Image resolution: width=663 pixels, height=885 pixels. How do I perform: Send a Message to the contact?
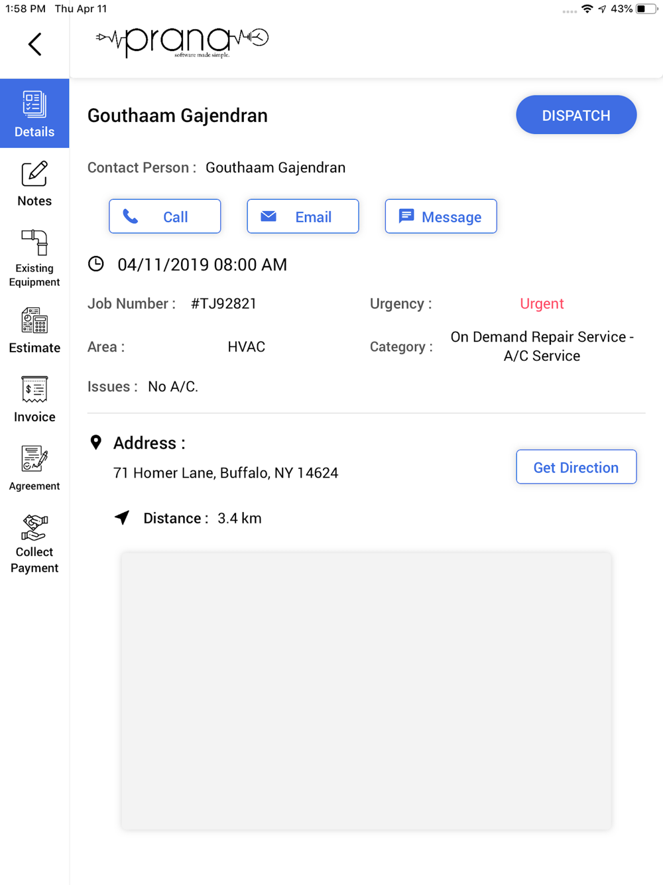(x=441, y=216)
